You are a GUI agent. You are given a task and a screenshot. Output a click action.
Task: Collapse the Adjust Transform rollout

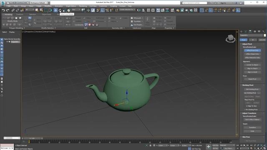(x=249, y=113)
